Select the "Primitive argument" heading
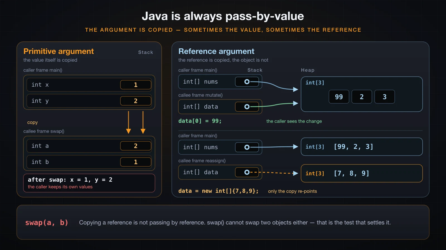Screen dimensions: 446x250 pos(59,51)
